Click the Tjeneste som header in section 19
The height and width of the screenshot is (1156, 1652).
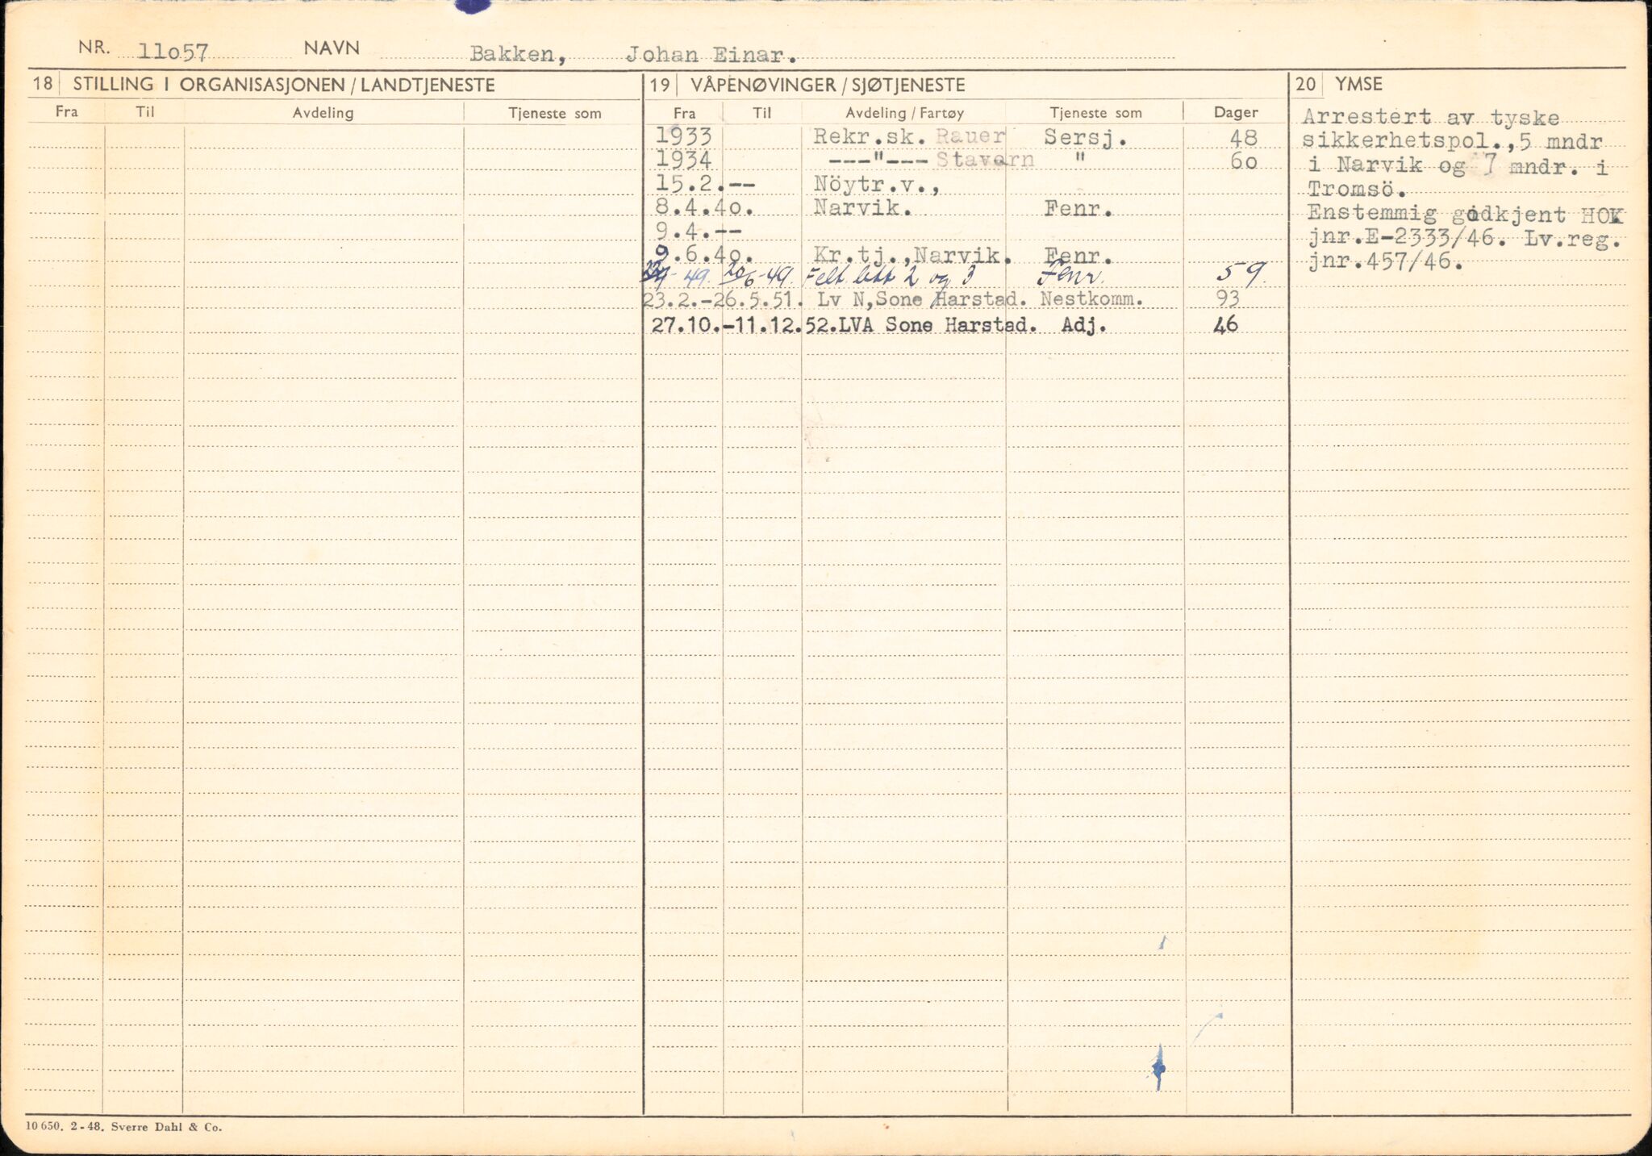tap(1095, 113)
